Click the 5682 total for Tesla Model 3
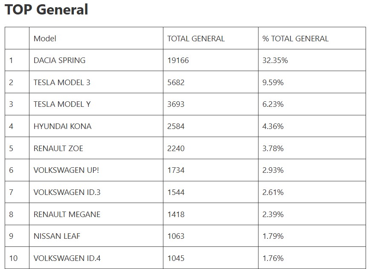Viewport: 369px width, 269px height. [x=176, y=83]
